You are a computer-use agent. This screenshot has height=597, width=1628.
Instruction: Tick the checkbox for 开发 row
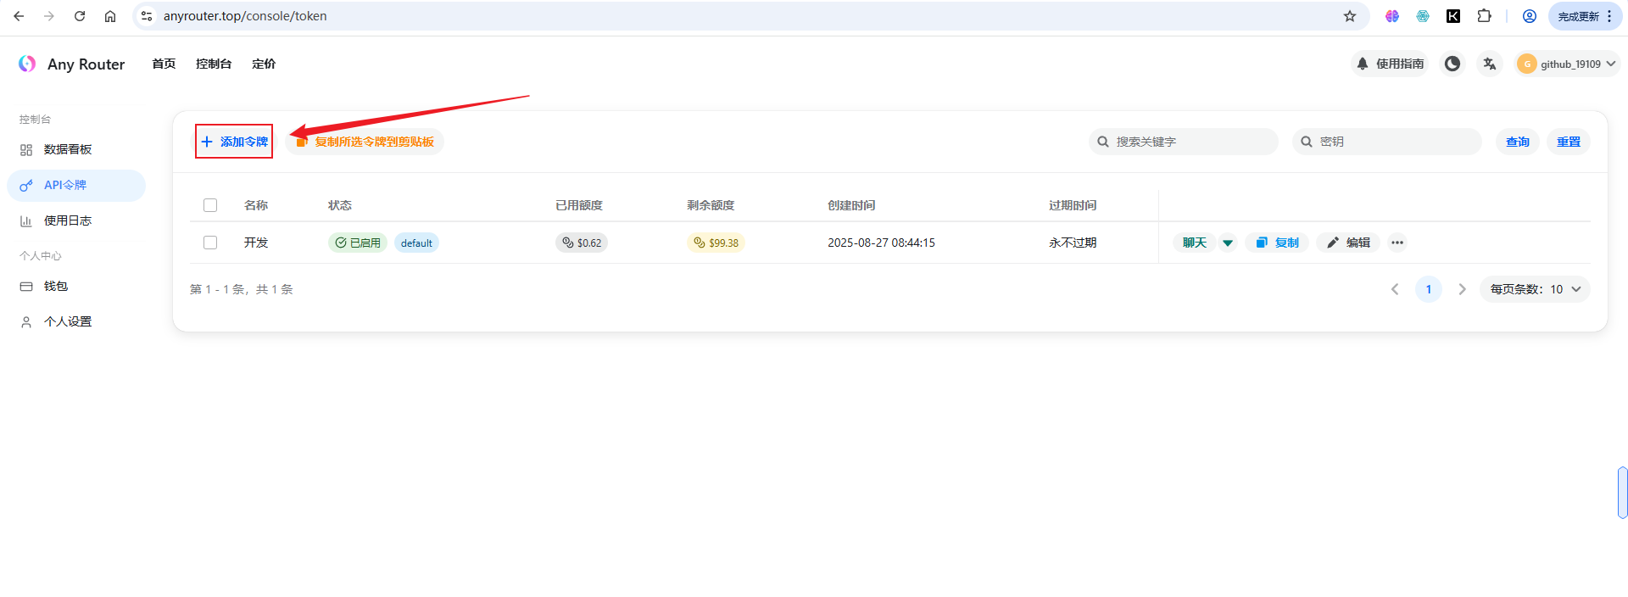pyautogui.click(x=210, y=243)
